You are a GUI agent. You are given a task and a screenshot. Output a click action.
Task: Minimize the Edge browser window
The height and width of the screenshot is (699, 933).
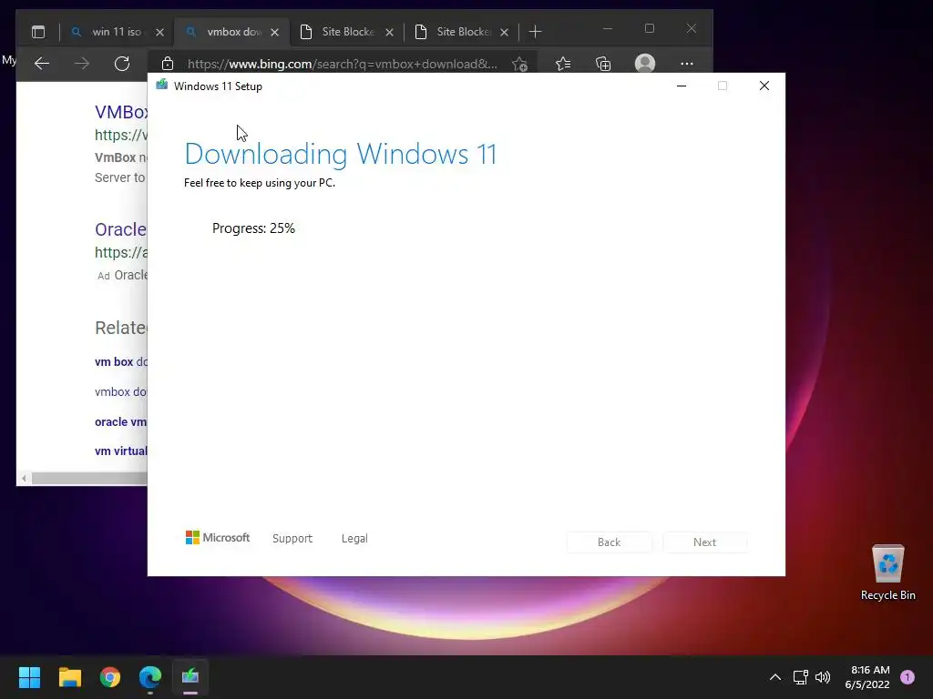[x=608, y=28]
